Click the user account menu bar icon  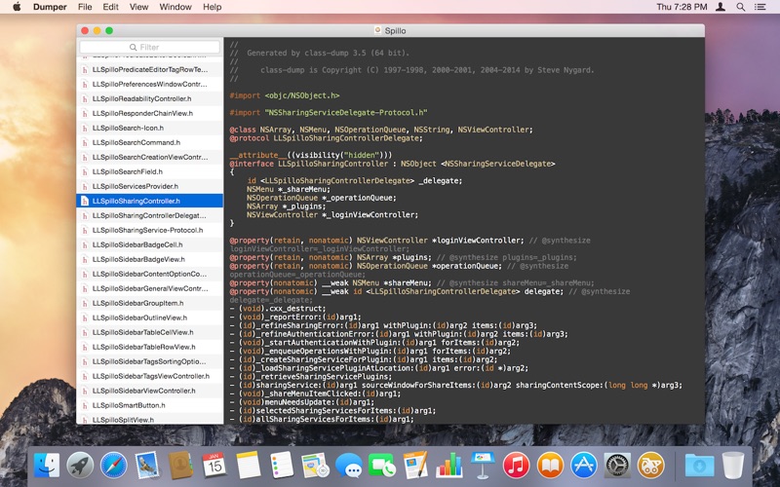click(x=721, y=7)
